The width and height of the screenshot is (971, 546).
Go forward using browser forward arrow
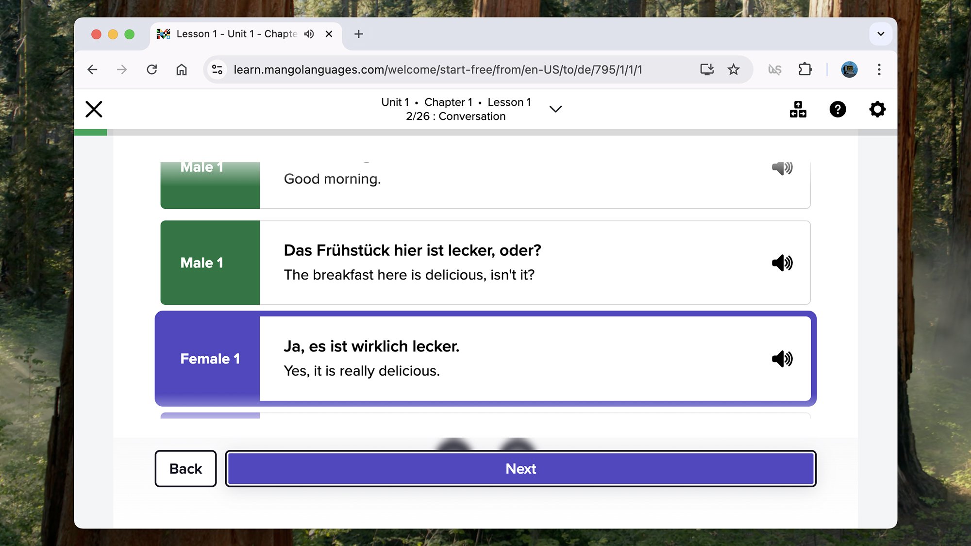click(x=122, y=69)
